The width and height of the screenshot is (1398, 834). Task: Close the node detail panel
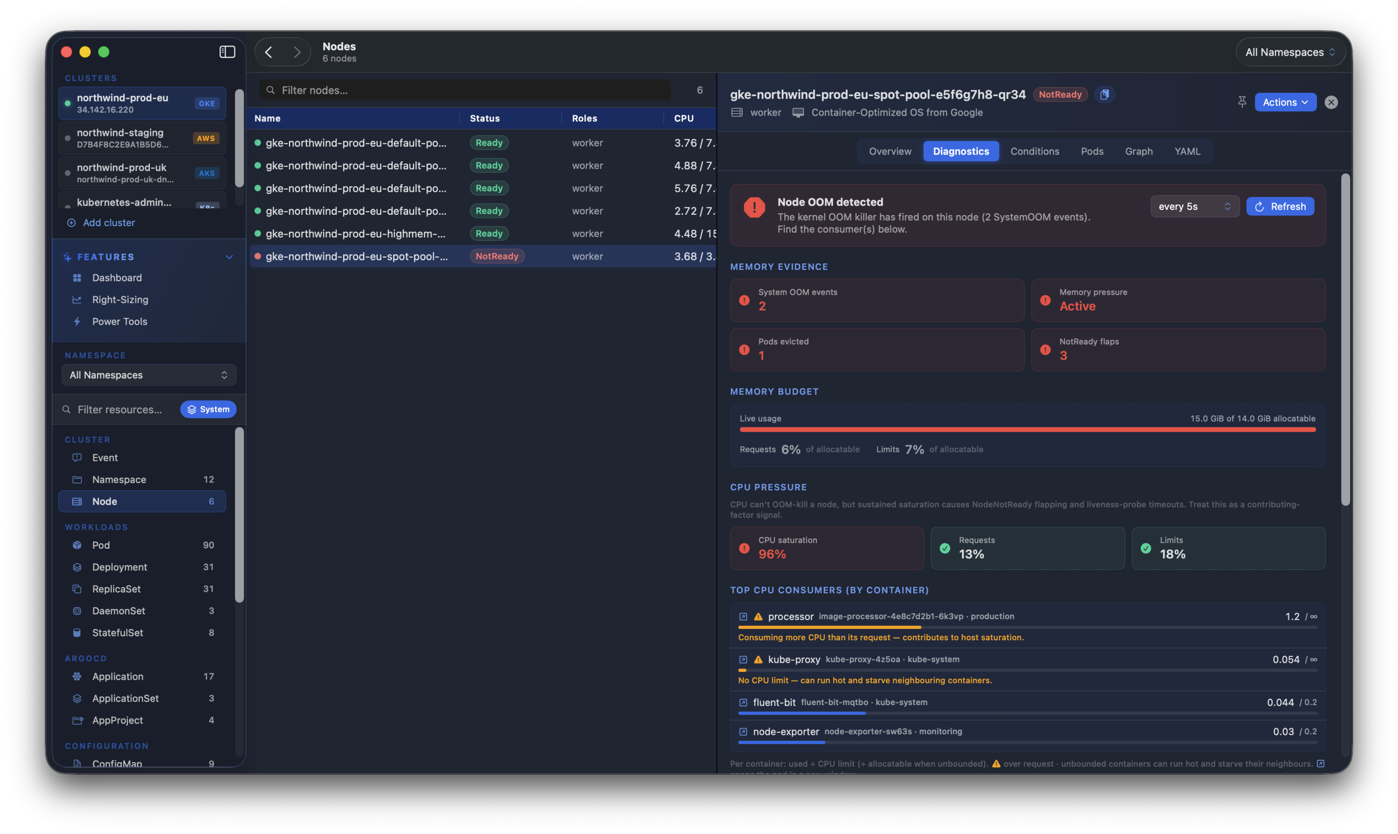click(1331, 102)
